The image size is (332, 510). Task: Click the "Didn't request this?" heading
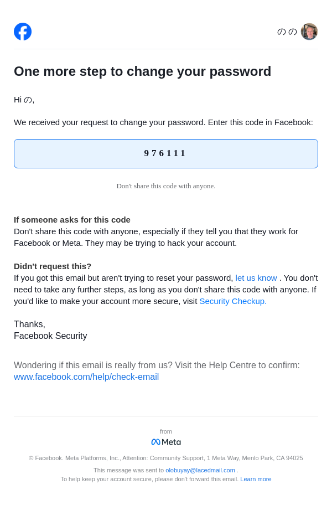tap(53, 266)
